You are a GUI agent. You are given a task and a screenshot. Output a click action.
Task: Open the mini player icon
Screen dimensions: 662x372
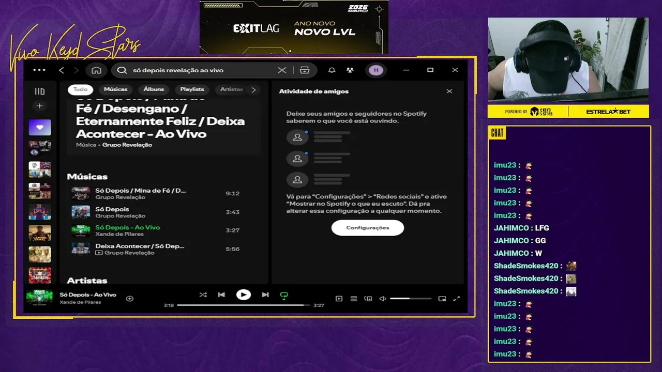[442, 299]
